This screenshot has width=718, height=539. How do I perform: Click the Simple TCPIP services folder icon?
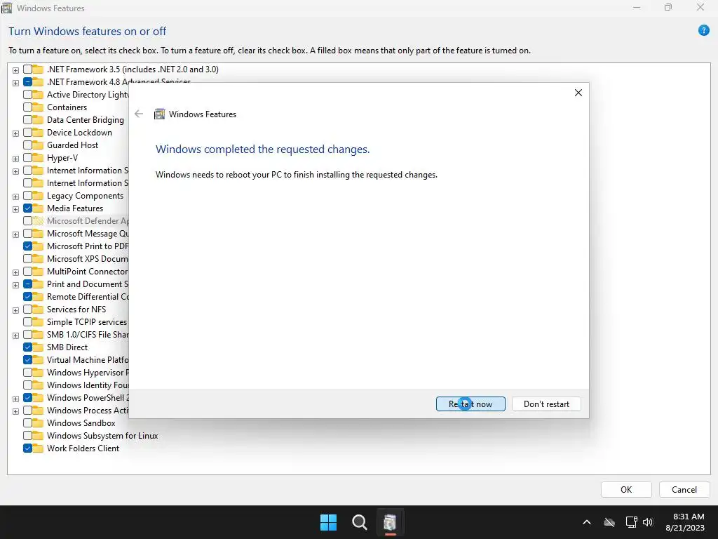pos(38,321)
